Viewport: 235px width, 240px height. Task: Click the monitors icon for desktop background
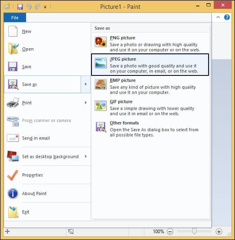13,156
